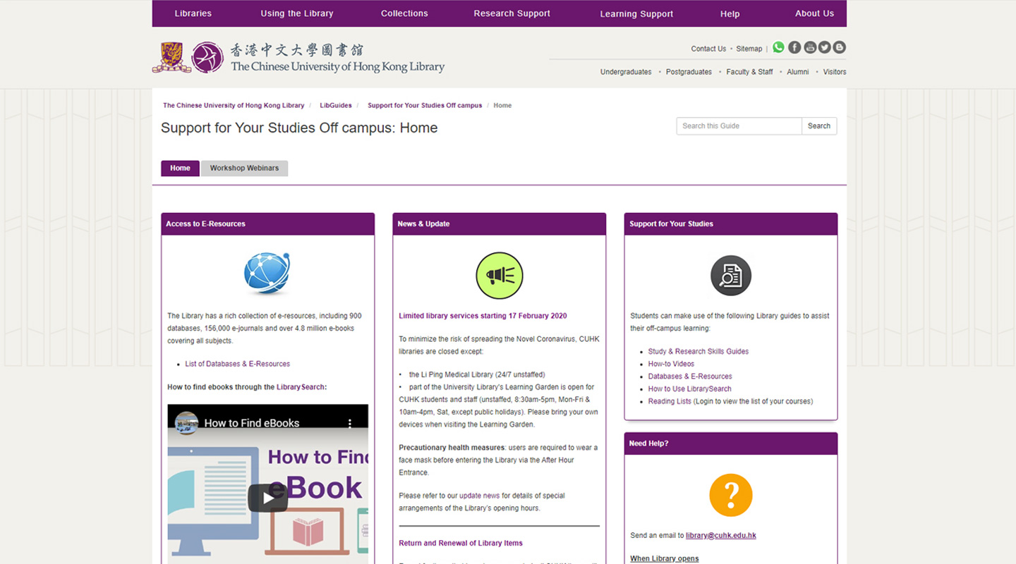This screenshot has width=1016, height=564.
Task: Open the Collections menu
Action: [404, 13]
